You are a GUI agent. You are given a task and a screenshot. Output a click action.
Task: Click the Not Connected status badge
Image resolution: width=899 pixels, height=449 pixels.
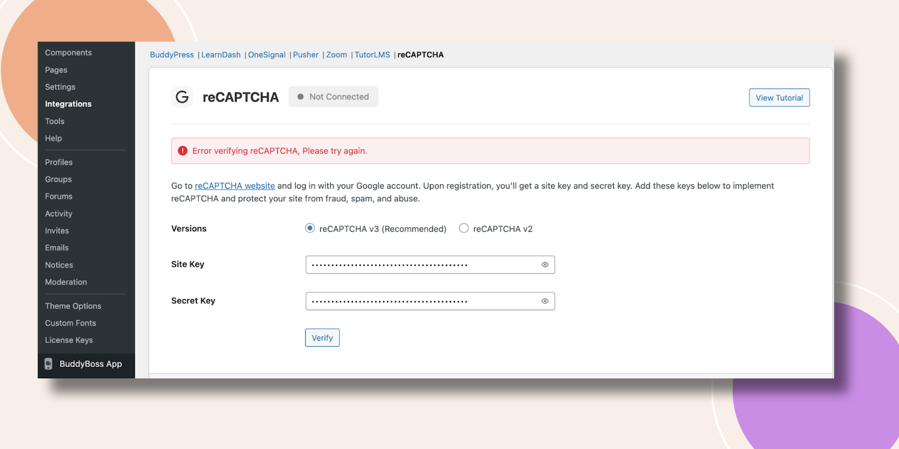333,97
